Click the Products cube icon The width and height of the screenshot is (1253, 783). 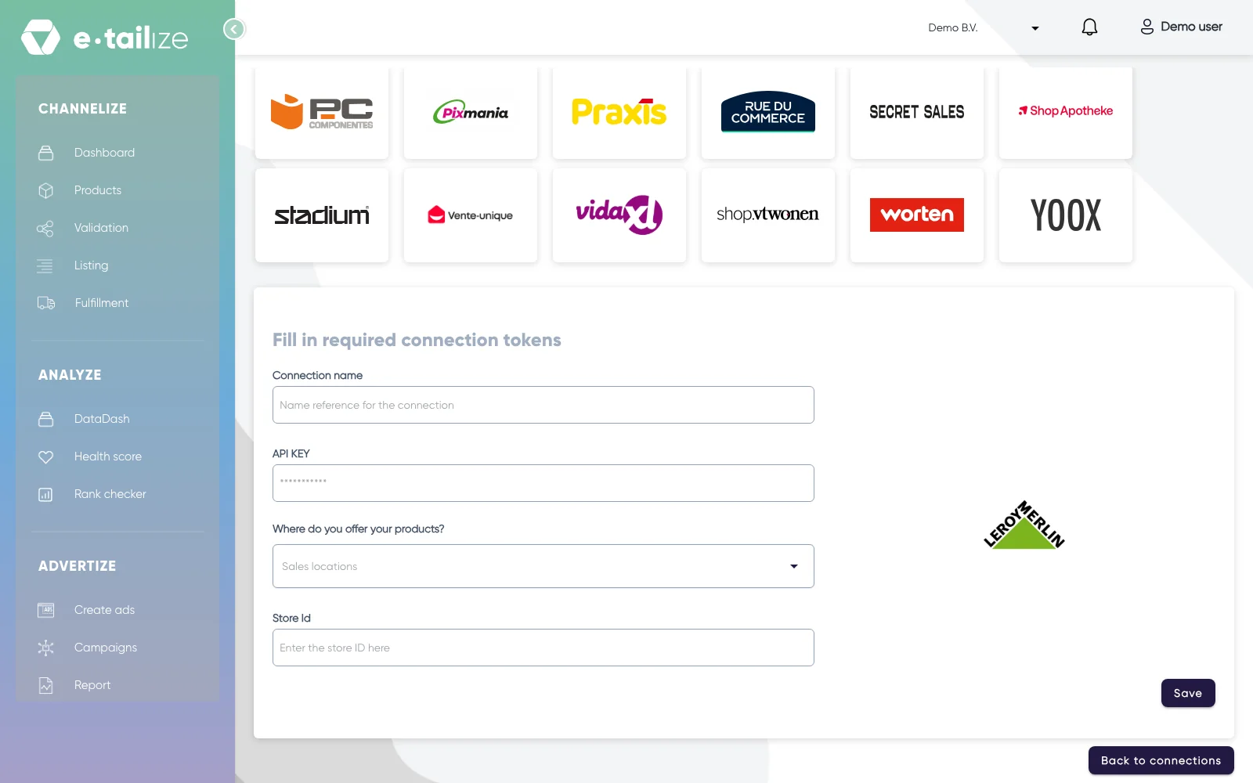coord(46,190)
